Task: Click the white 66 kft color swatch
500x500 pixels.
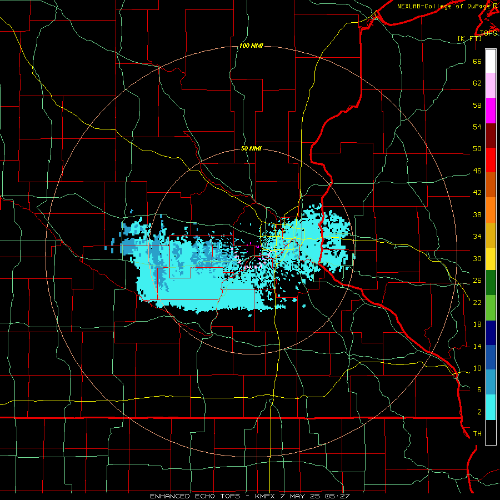Action: (x=491, y=61)
